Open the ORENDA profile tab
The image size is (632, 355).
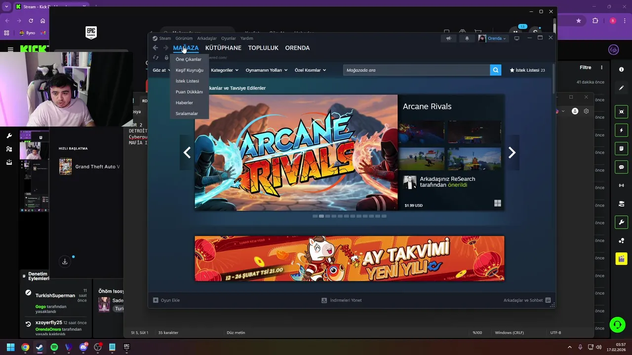click(x=297, y=48)
